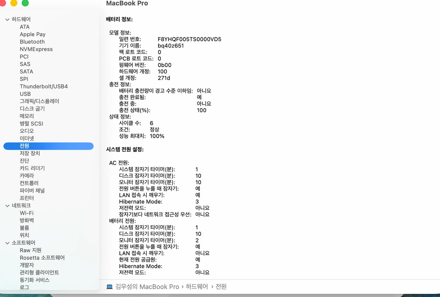Open 그래픽/디스플레이 section
The height and width of the screenshot is (297, 440).
tap(40, 101)
